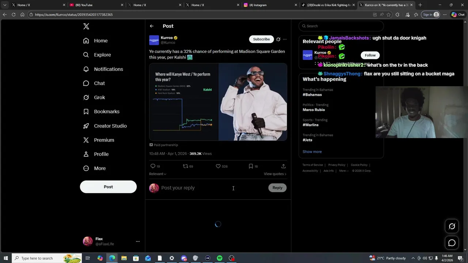Click the X Search box
468x263 pixels.
[341, 26]
